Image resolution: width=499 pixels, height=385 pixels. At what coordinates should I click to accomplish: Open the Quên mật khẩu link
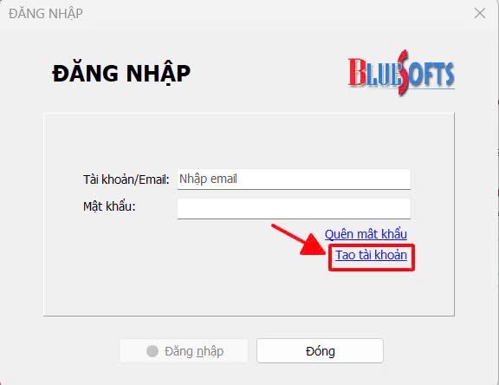click(x=366, y=234)
